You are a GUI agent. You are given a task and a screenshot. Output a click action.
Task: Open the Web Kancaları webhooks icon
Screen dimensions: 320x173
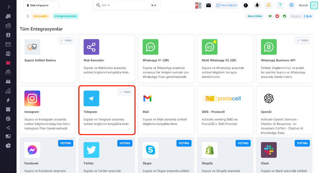click(x=92, y=47)
